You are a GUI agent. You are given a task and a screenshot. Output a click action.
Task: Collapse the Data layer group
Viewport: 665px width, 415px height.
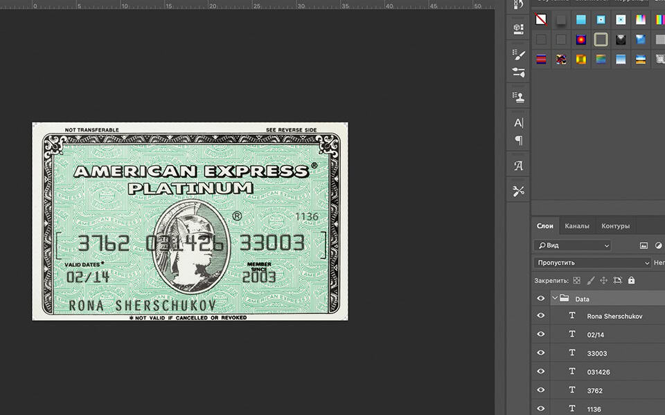555,298
